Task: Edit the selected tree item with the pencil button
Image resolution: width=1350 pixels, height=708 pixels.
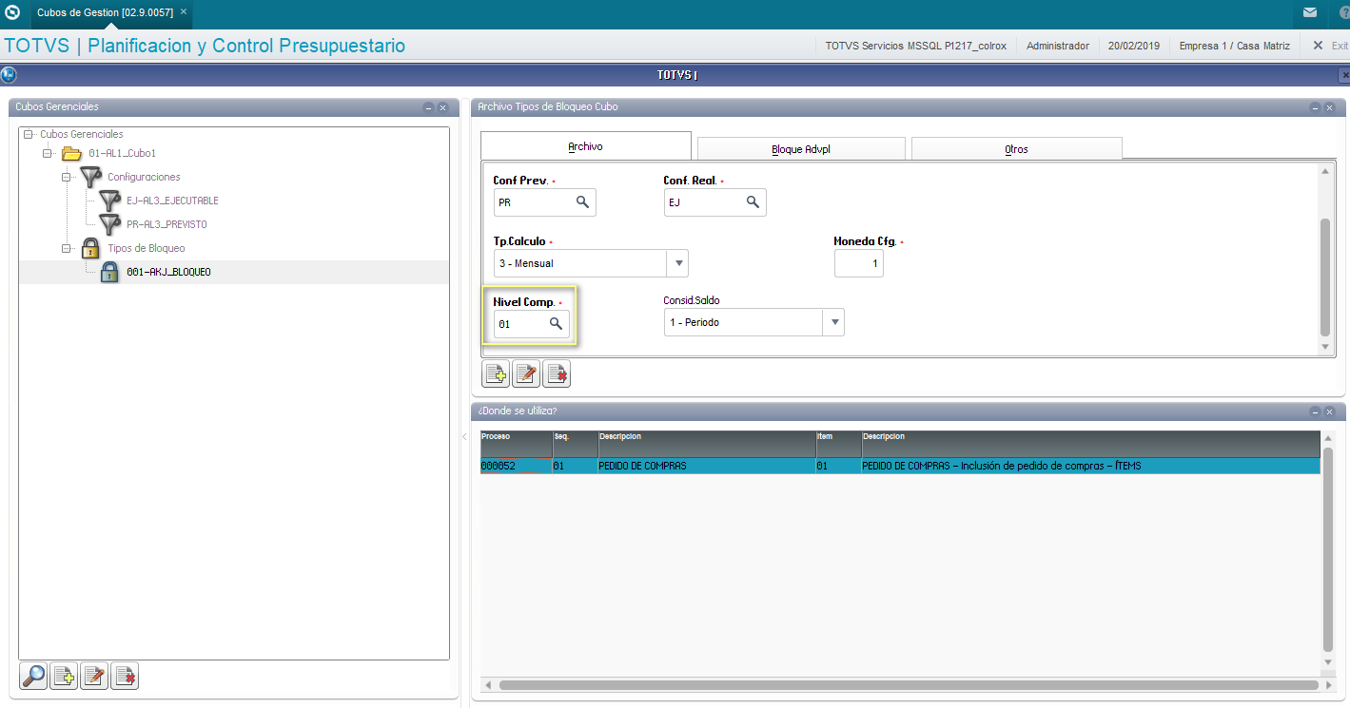Action: point(94,677)
